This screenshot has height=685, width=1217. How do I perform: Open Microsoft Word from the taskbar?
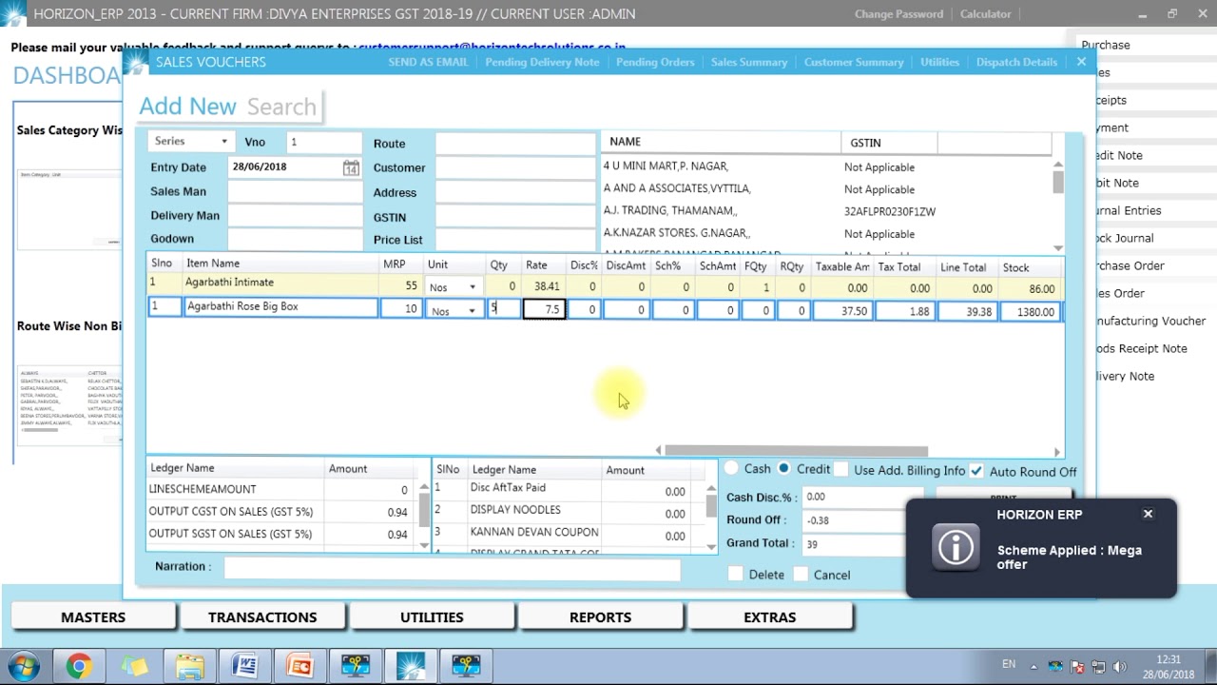(244, 666)
